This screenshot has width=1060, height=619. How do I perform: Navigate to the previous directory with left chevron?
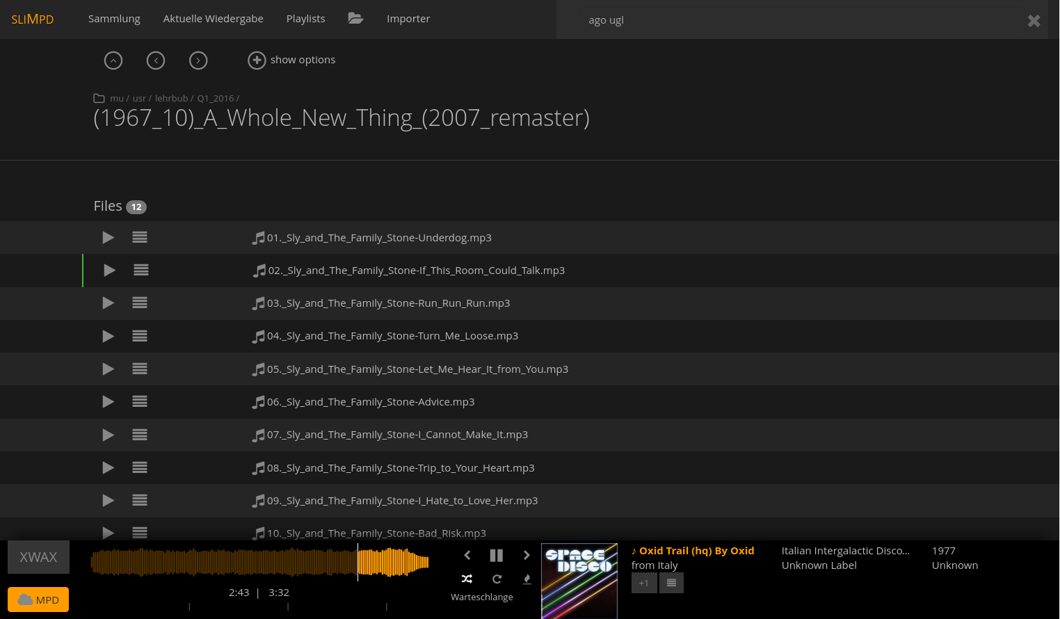point(156,61)
